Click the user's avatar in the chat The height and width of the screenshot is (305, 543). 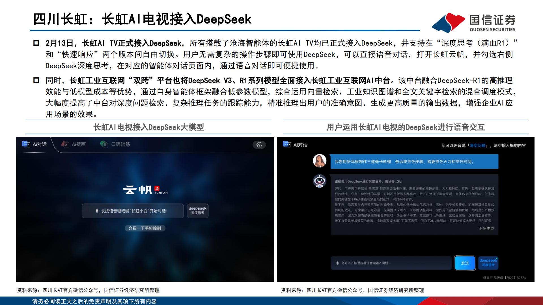coord(320,161)
